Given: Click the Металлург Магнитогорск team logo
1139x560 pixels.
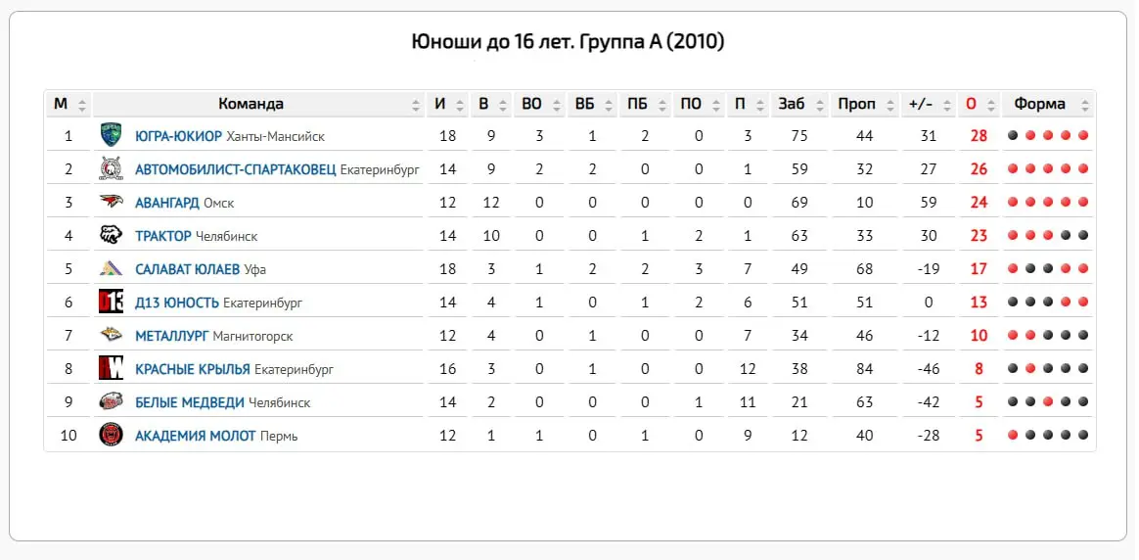Looking at the screenshot, I should 111,335.
